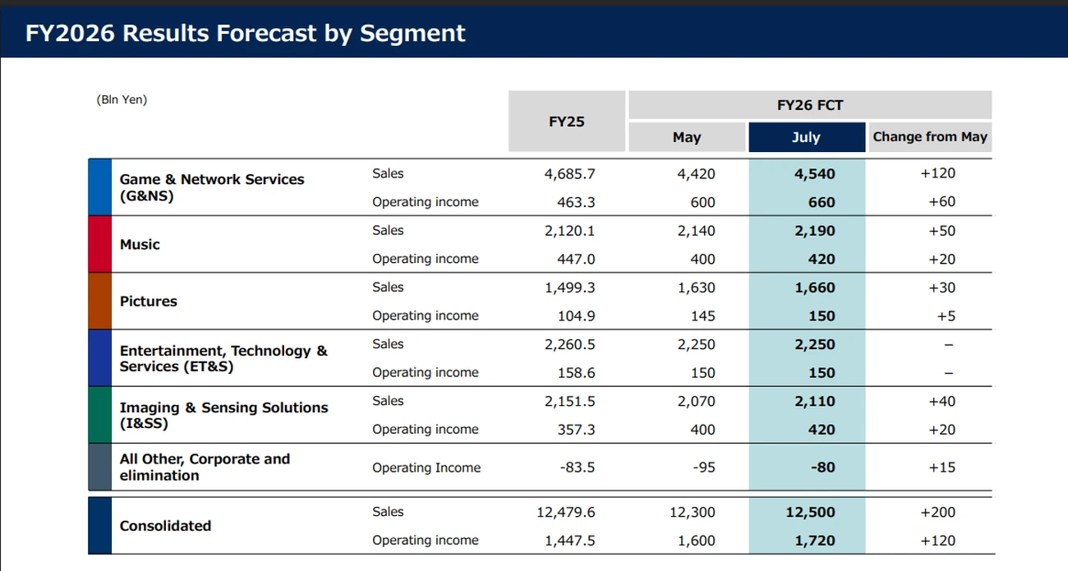Click Pictures July sales forecast 1,660

(815, 288)
